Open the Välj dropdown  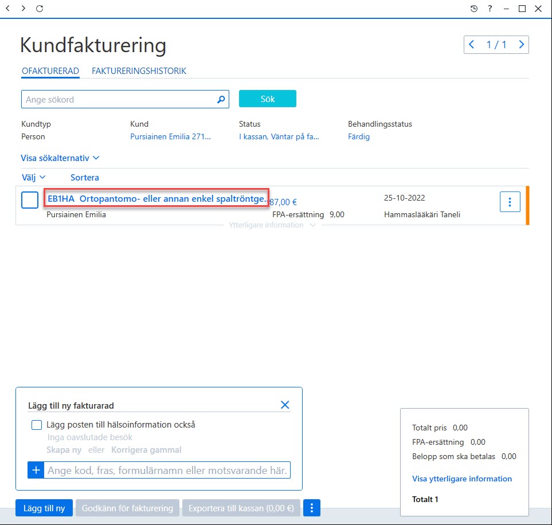(x=33, y=178)
